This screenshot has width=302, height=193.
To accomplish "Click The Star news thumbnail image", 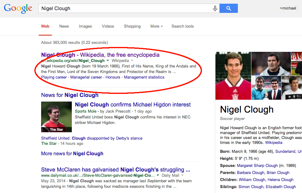I will (56, 117).
